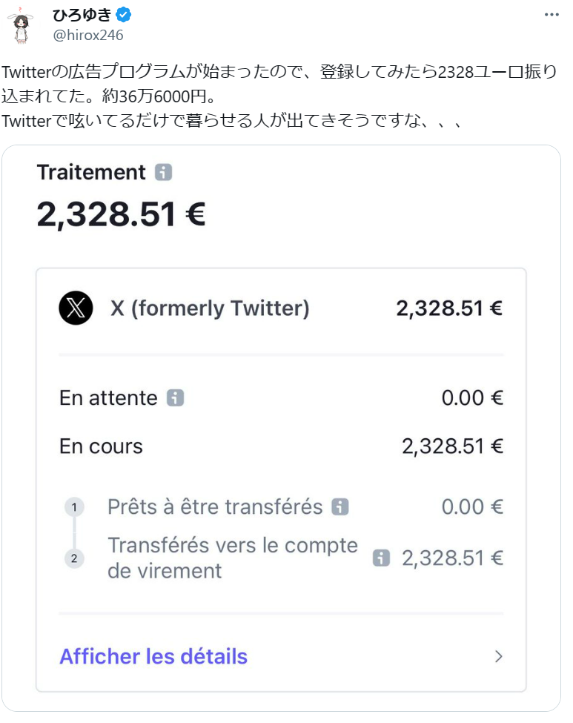Open the tweet's more options menu
Viewport: 573px width, 723px height.
[x=553, y=14]
